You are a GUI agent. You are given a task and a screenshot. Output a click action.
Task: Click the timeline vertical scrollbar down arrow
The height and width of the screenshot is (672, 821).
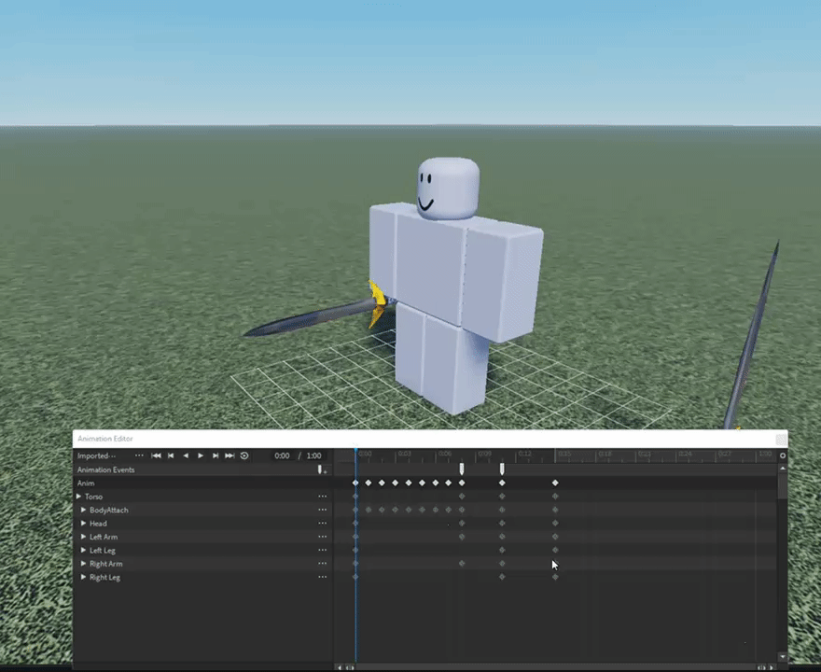pos(782,657)
